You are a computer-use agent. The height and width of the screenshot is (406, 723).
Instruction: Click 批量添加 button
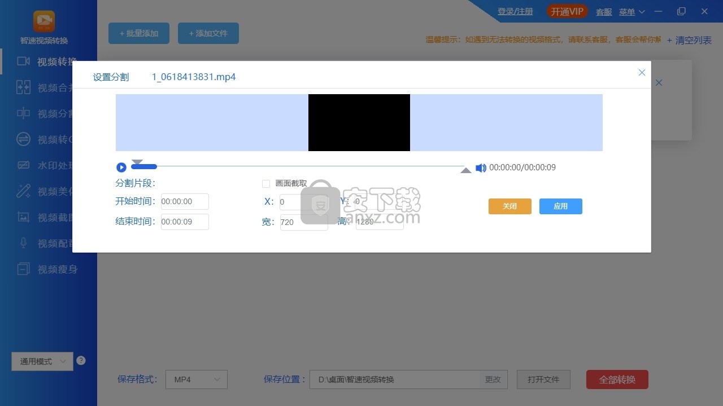point(139,33)
